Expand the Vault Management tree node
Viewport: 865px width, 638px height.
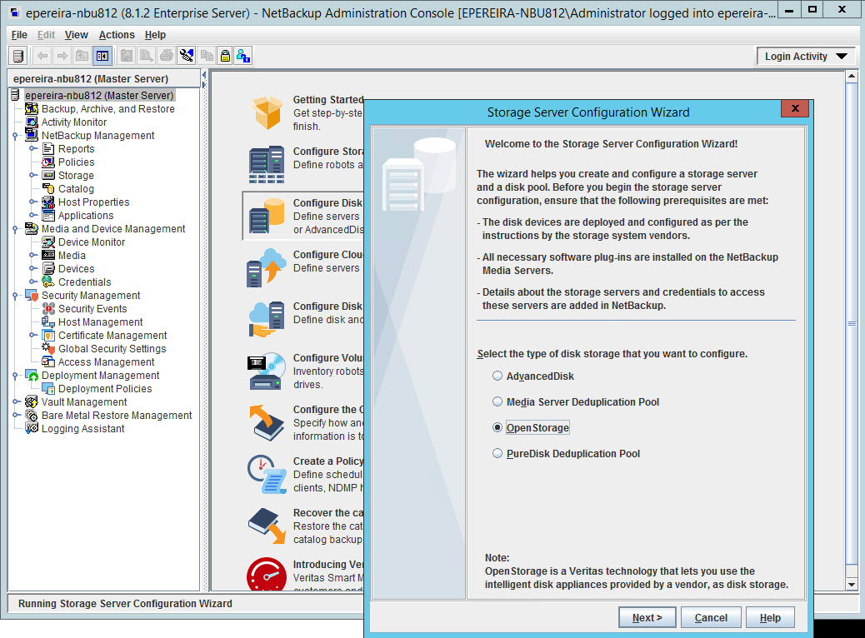16,402
